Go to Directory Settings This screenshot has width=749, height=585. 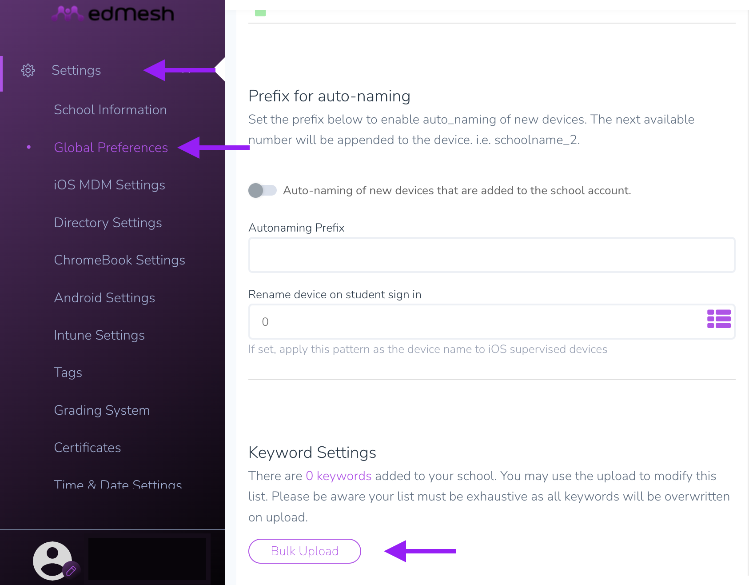(108, 223)
